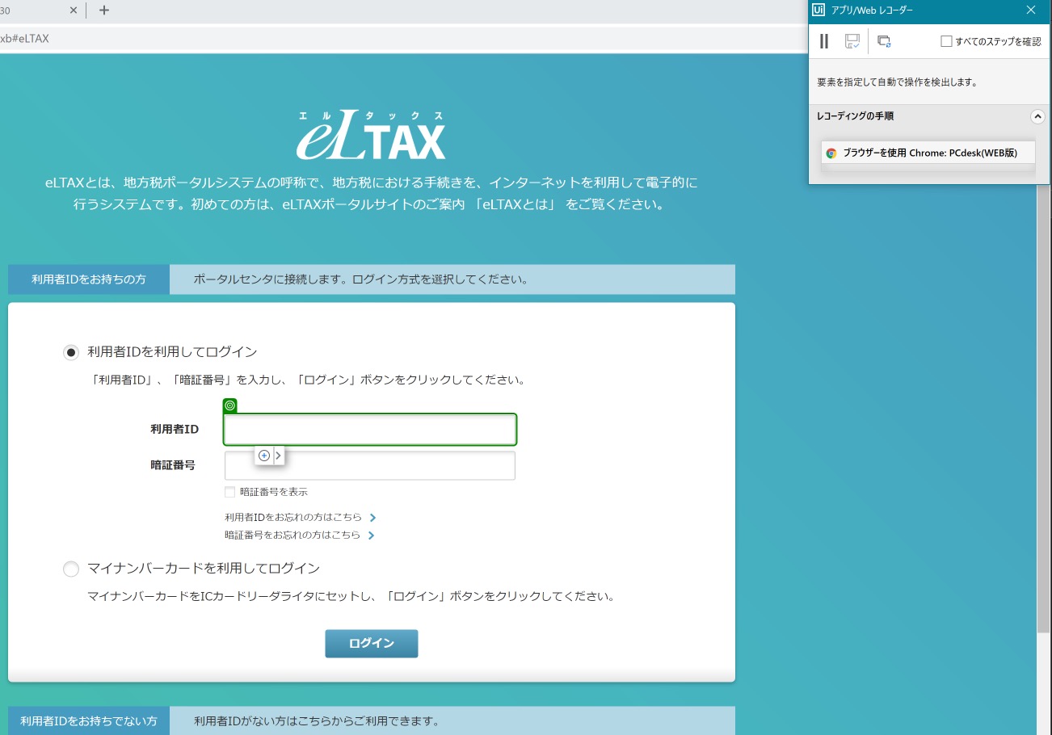
Task: Click the Ui logo in recorder title bar
Action: point(818,10)
